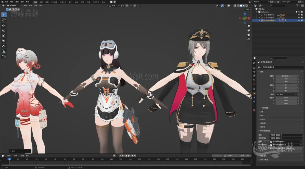Pin the properties editor context

302,62
